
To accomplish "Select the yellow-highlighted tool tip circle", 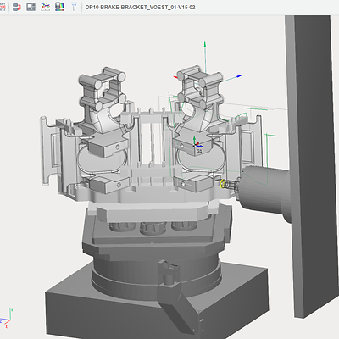I will 222,183.
